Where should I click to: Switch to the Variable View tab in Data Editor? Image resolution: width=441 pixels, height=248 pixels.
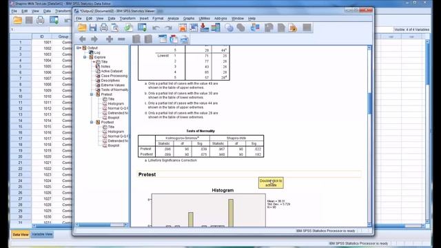coord(42,234)
